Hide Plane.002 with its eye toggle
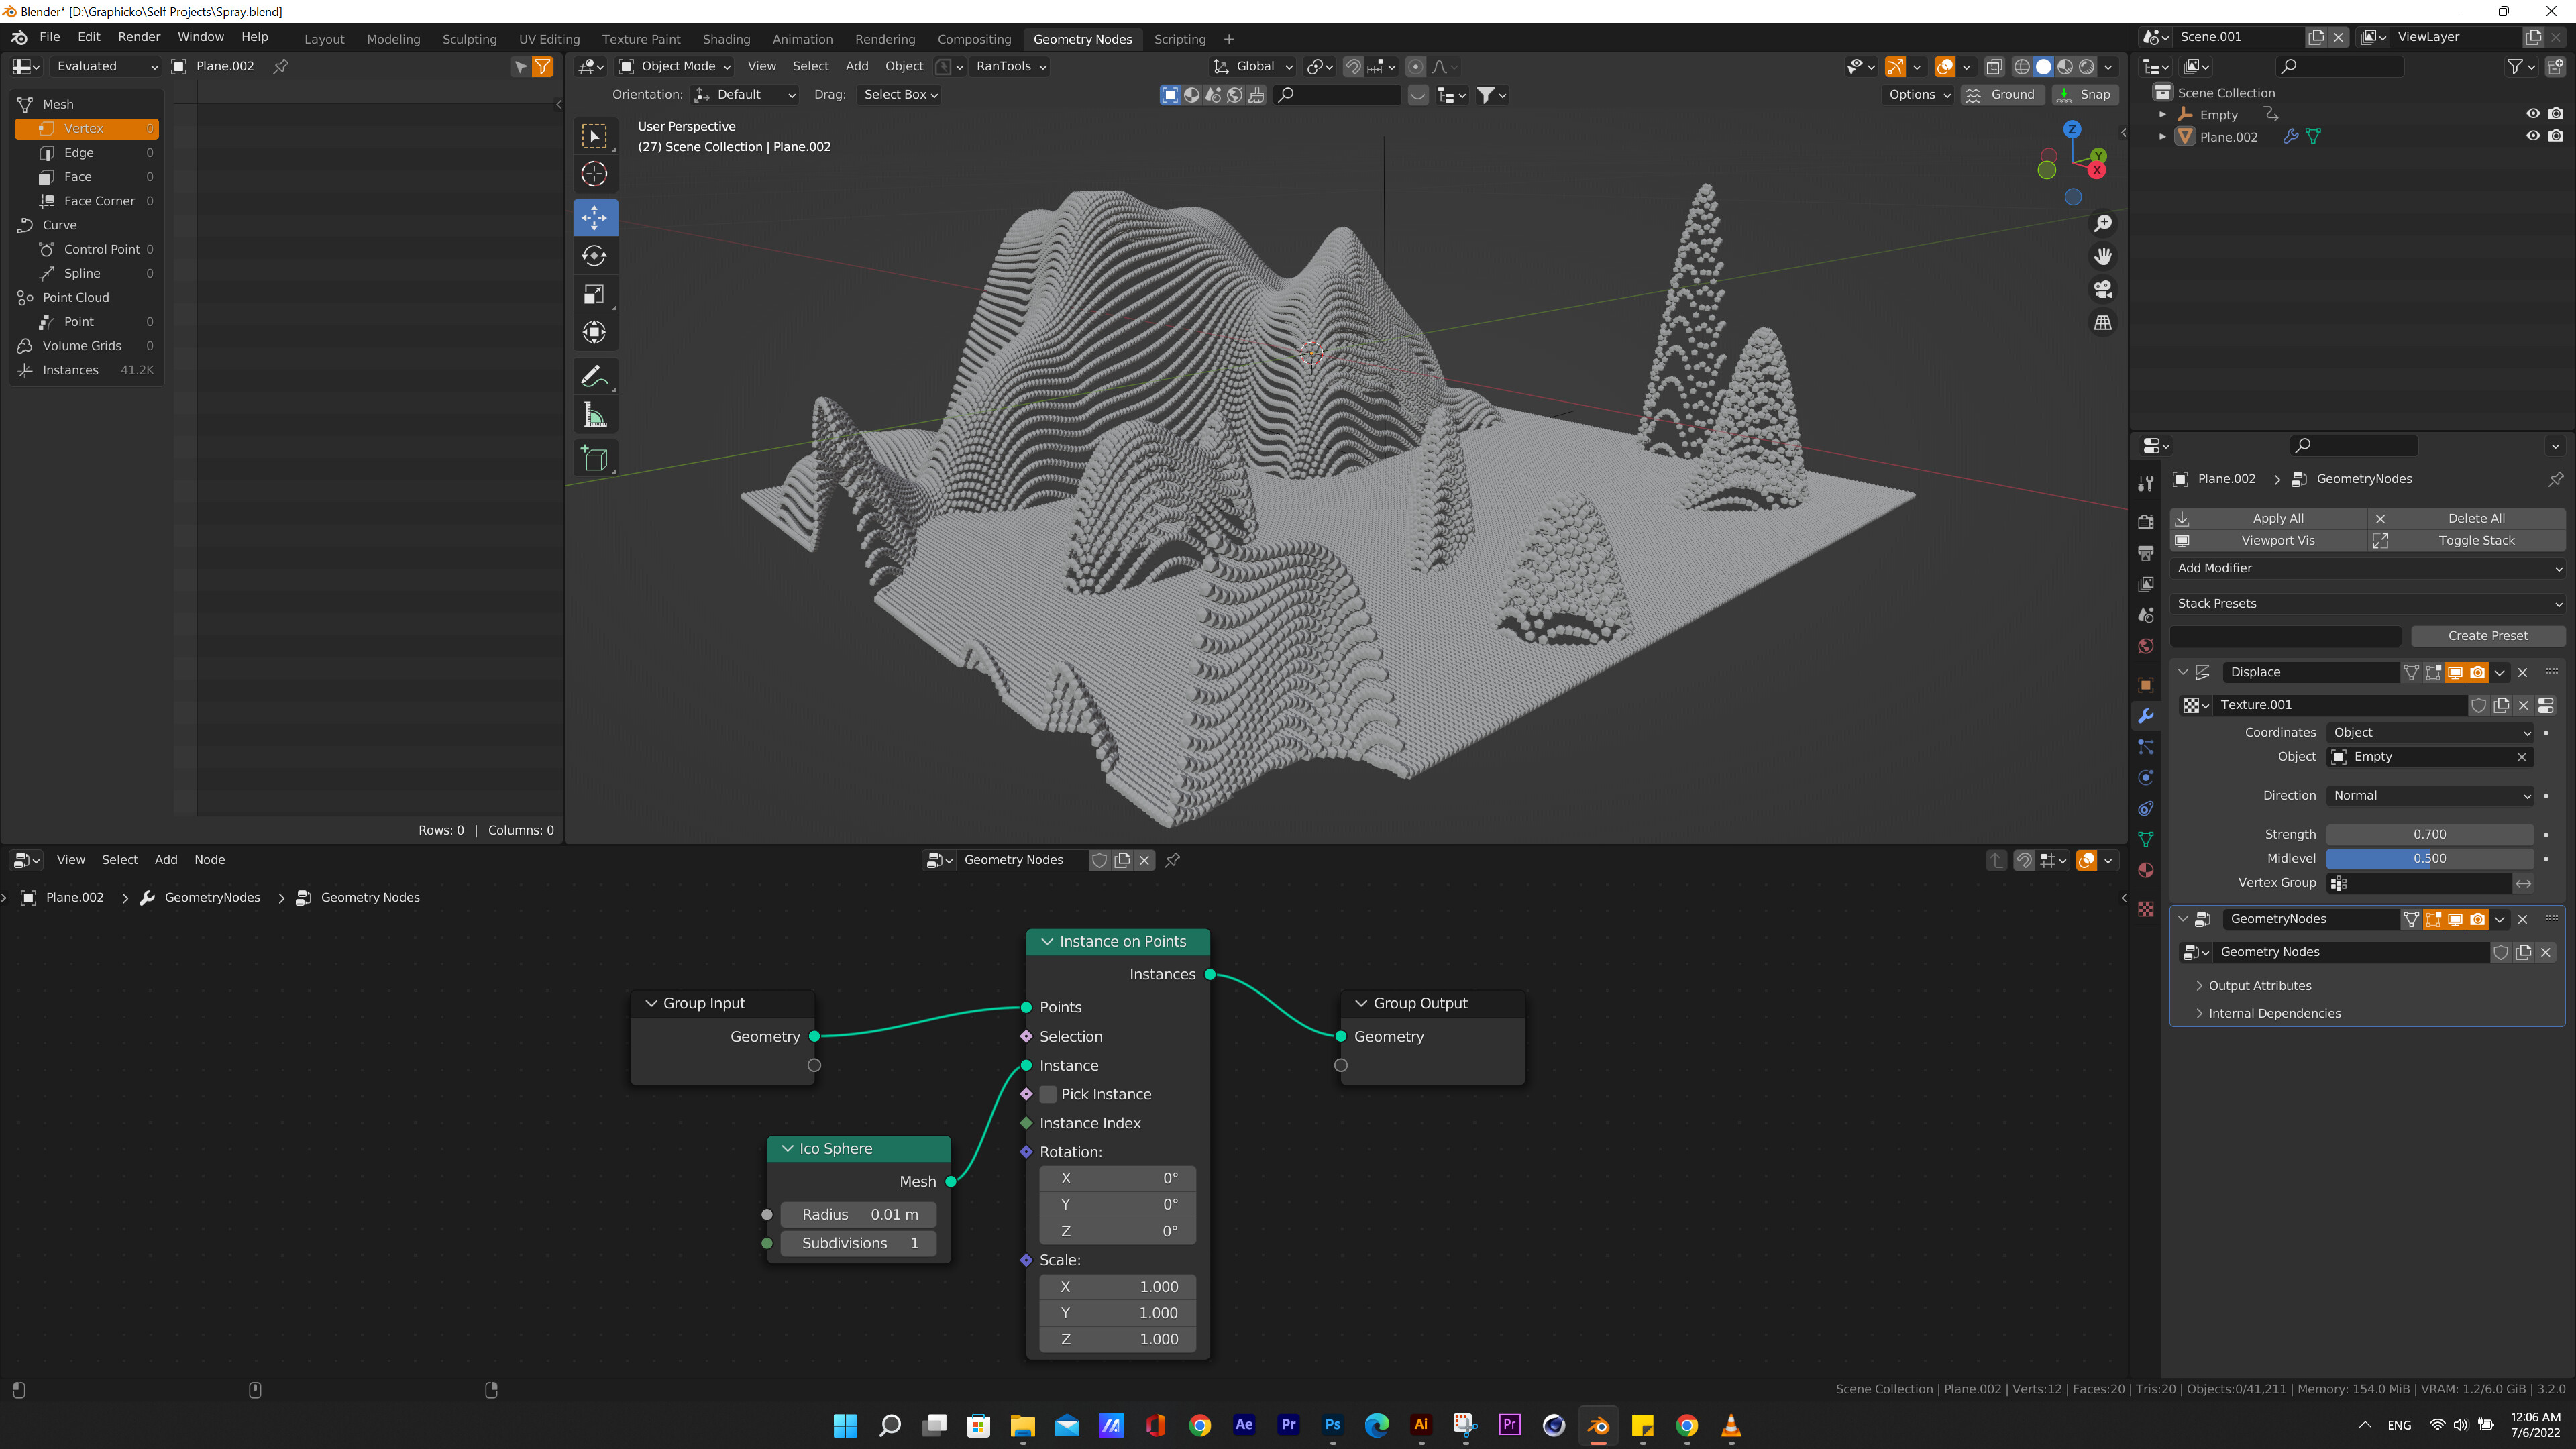 click(x=2533, y=137)
